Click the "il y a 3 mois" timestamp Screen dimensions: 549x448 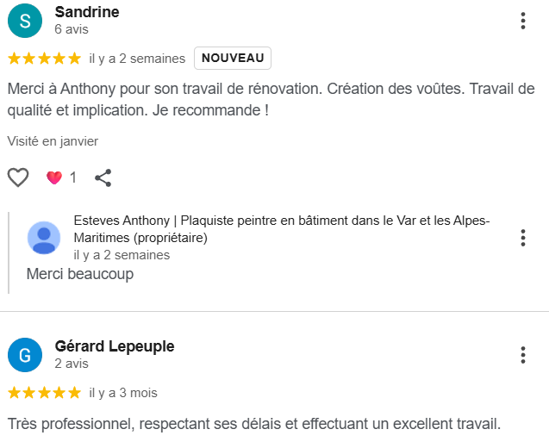coord(123,393)
